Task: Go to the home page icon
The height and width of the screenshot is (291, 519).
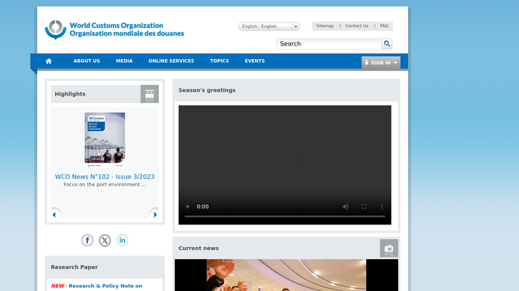Action: 49,61
